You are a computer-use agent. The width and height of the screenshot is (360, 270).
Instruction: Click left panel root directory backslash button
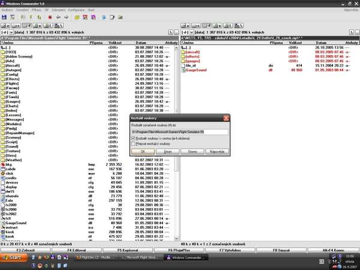pos(170,32)
